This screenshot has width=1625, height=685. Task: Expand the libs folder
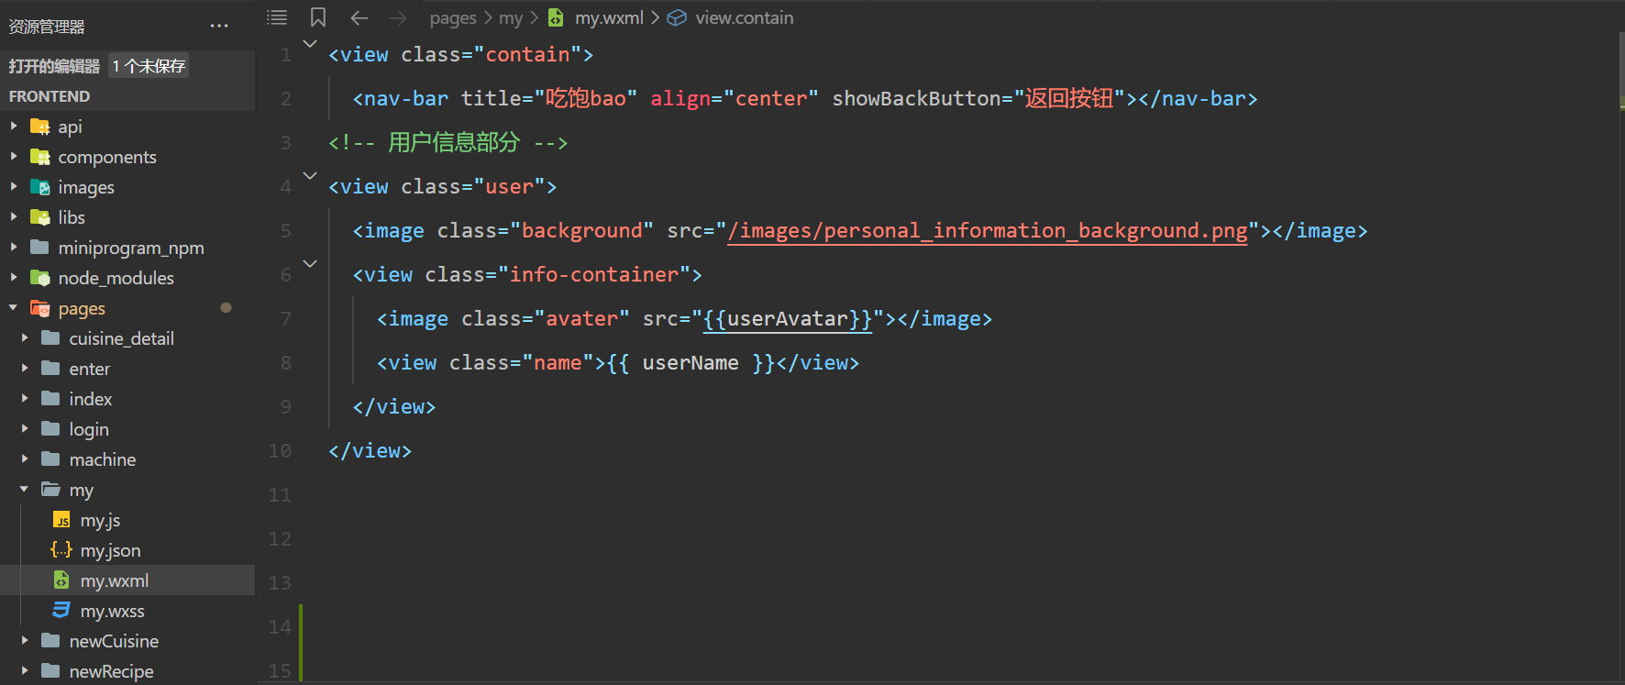[14, 217]
